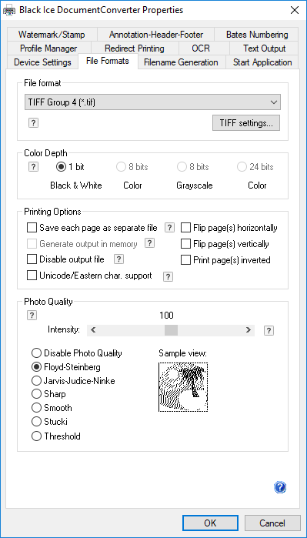Confirm changes with the OK button
The height and width of the screenshot is (538, 307).
click(210, 523)
